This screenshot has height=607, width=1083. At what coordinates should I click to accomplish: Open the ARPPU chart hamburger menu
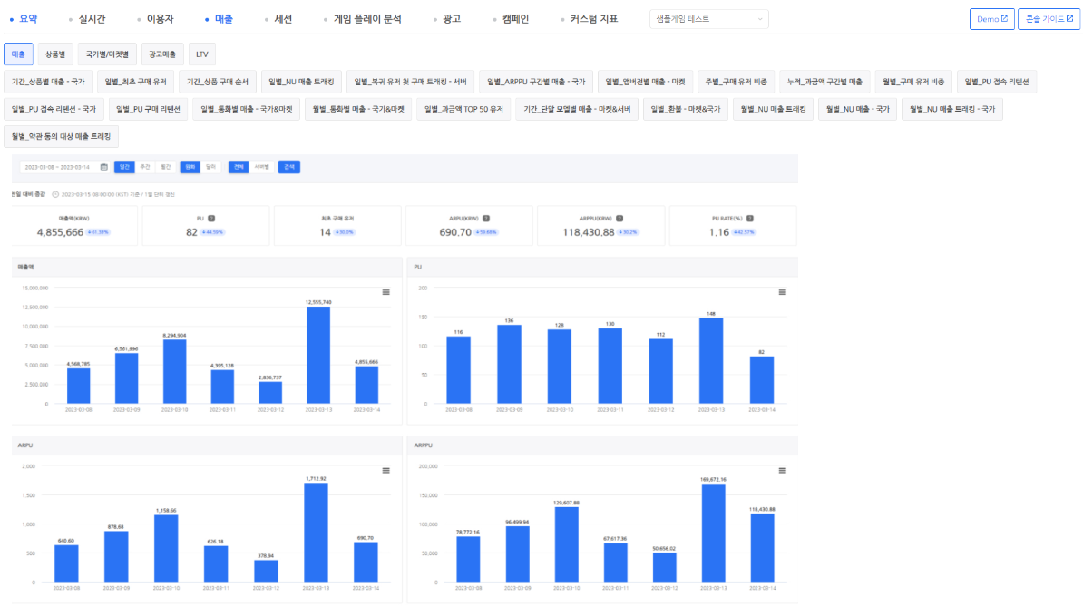pos(783,470)
